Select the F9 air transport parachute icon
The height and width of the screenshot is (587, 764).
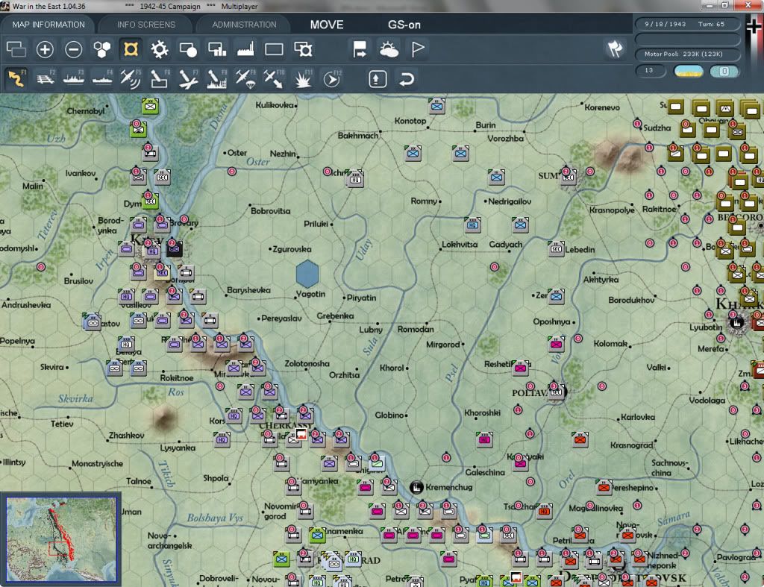245,78
